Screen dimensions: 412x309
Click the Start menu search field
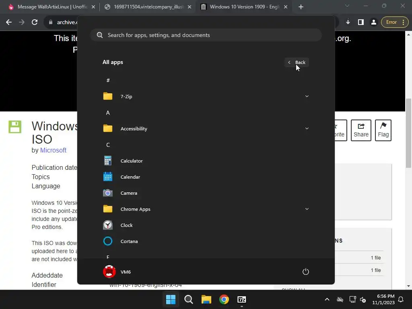(206, 35)
